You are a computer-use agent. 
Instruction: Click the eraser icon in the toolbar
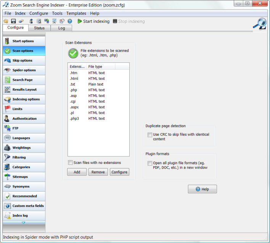(x=21, y=21)
